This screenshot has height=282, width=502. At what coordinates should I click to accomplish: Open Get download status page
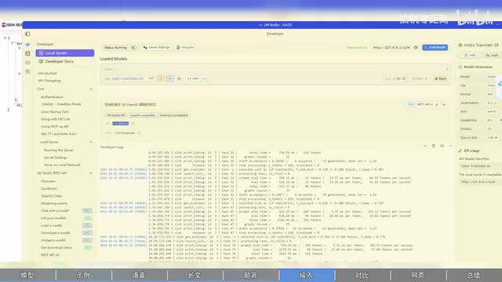click(56, 248)
